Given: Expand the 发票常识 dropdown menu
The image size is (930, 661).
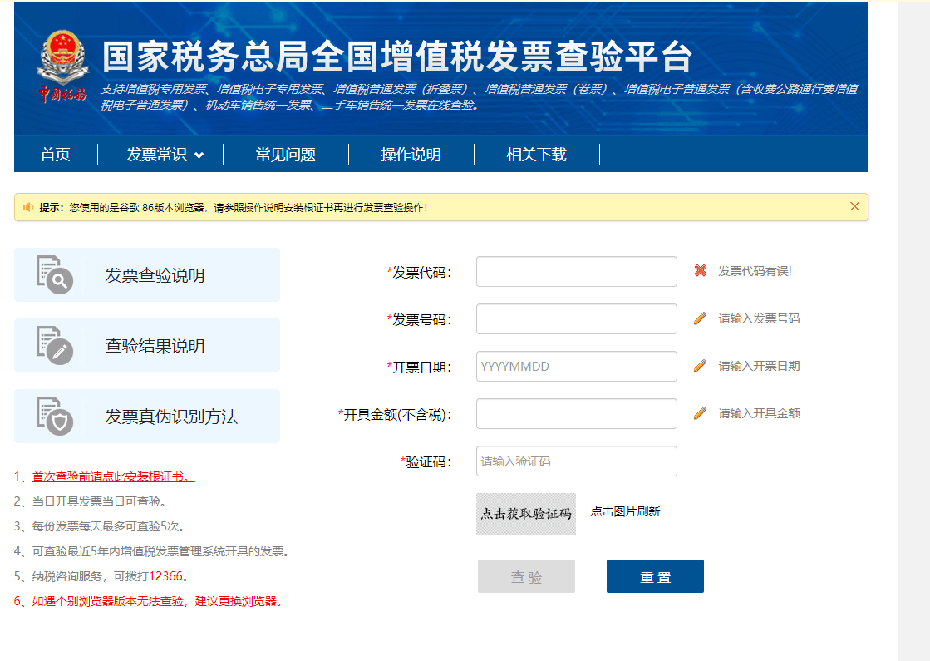Looking at the screenshot, I should pyautogui.click(x=165, y=155).
